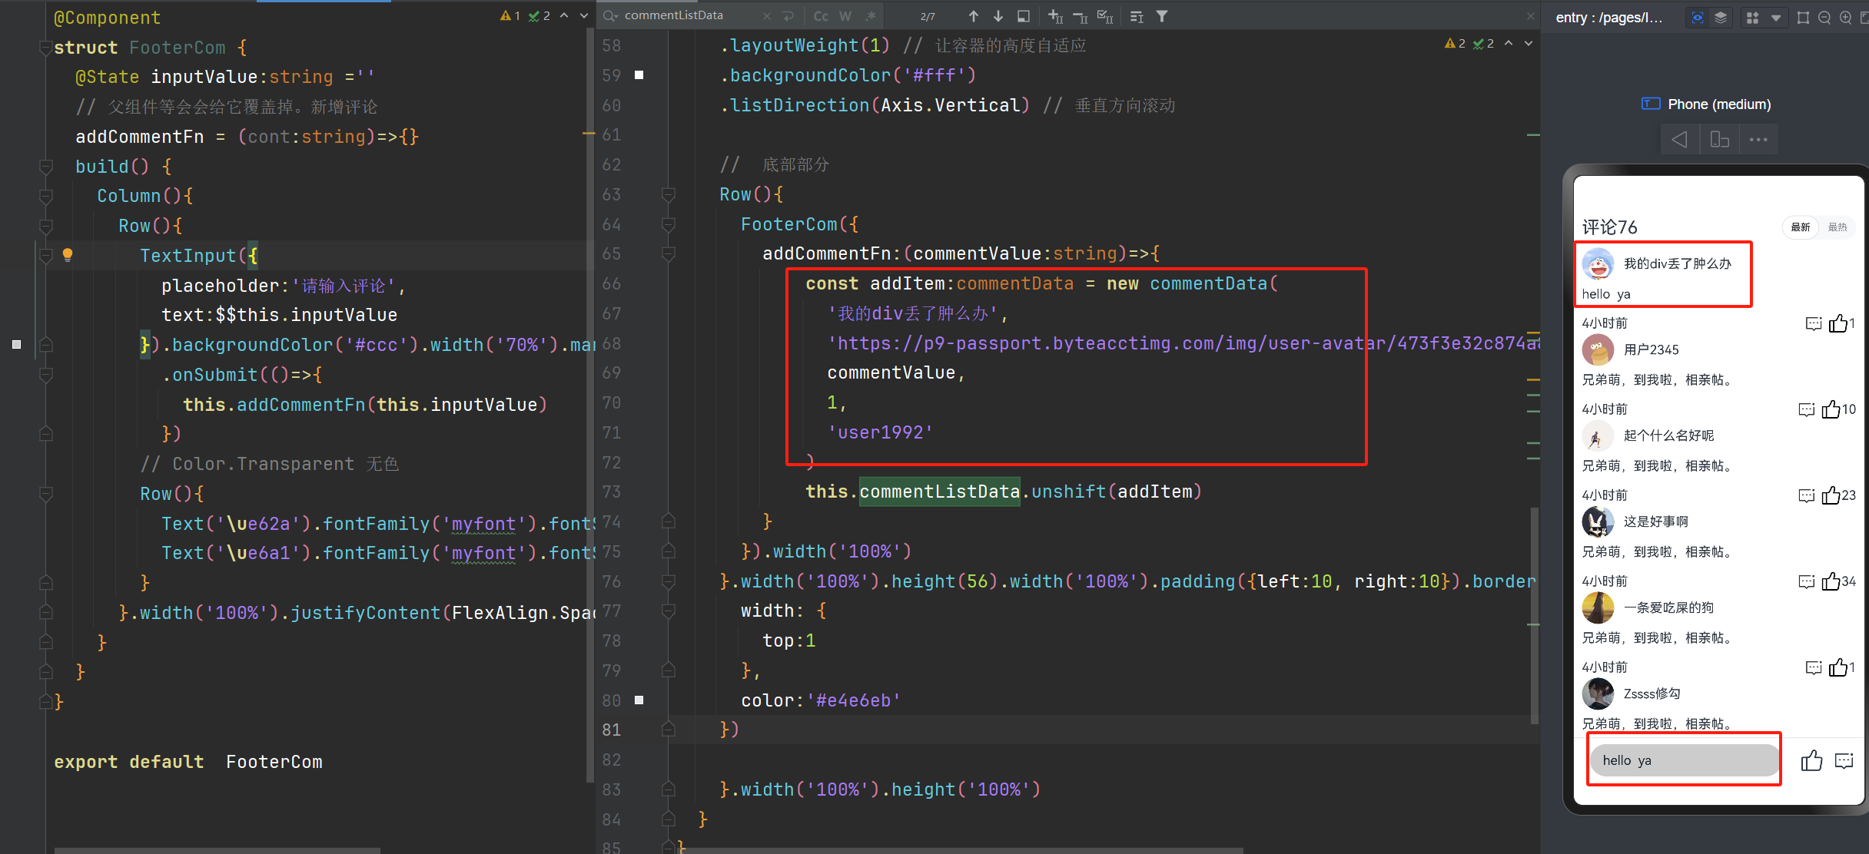
Task: Click the thumbs-up button beside comment input
Action: point(1811,760)
